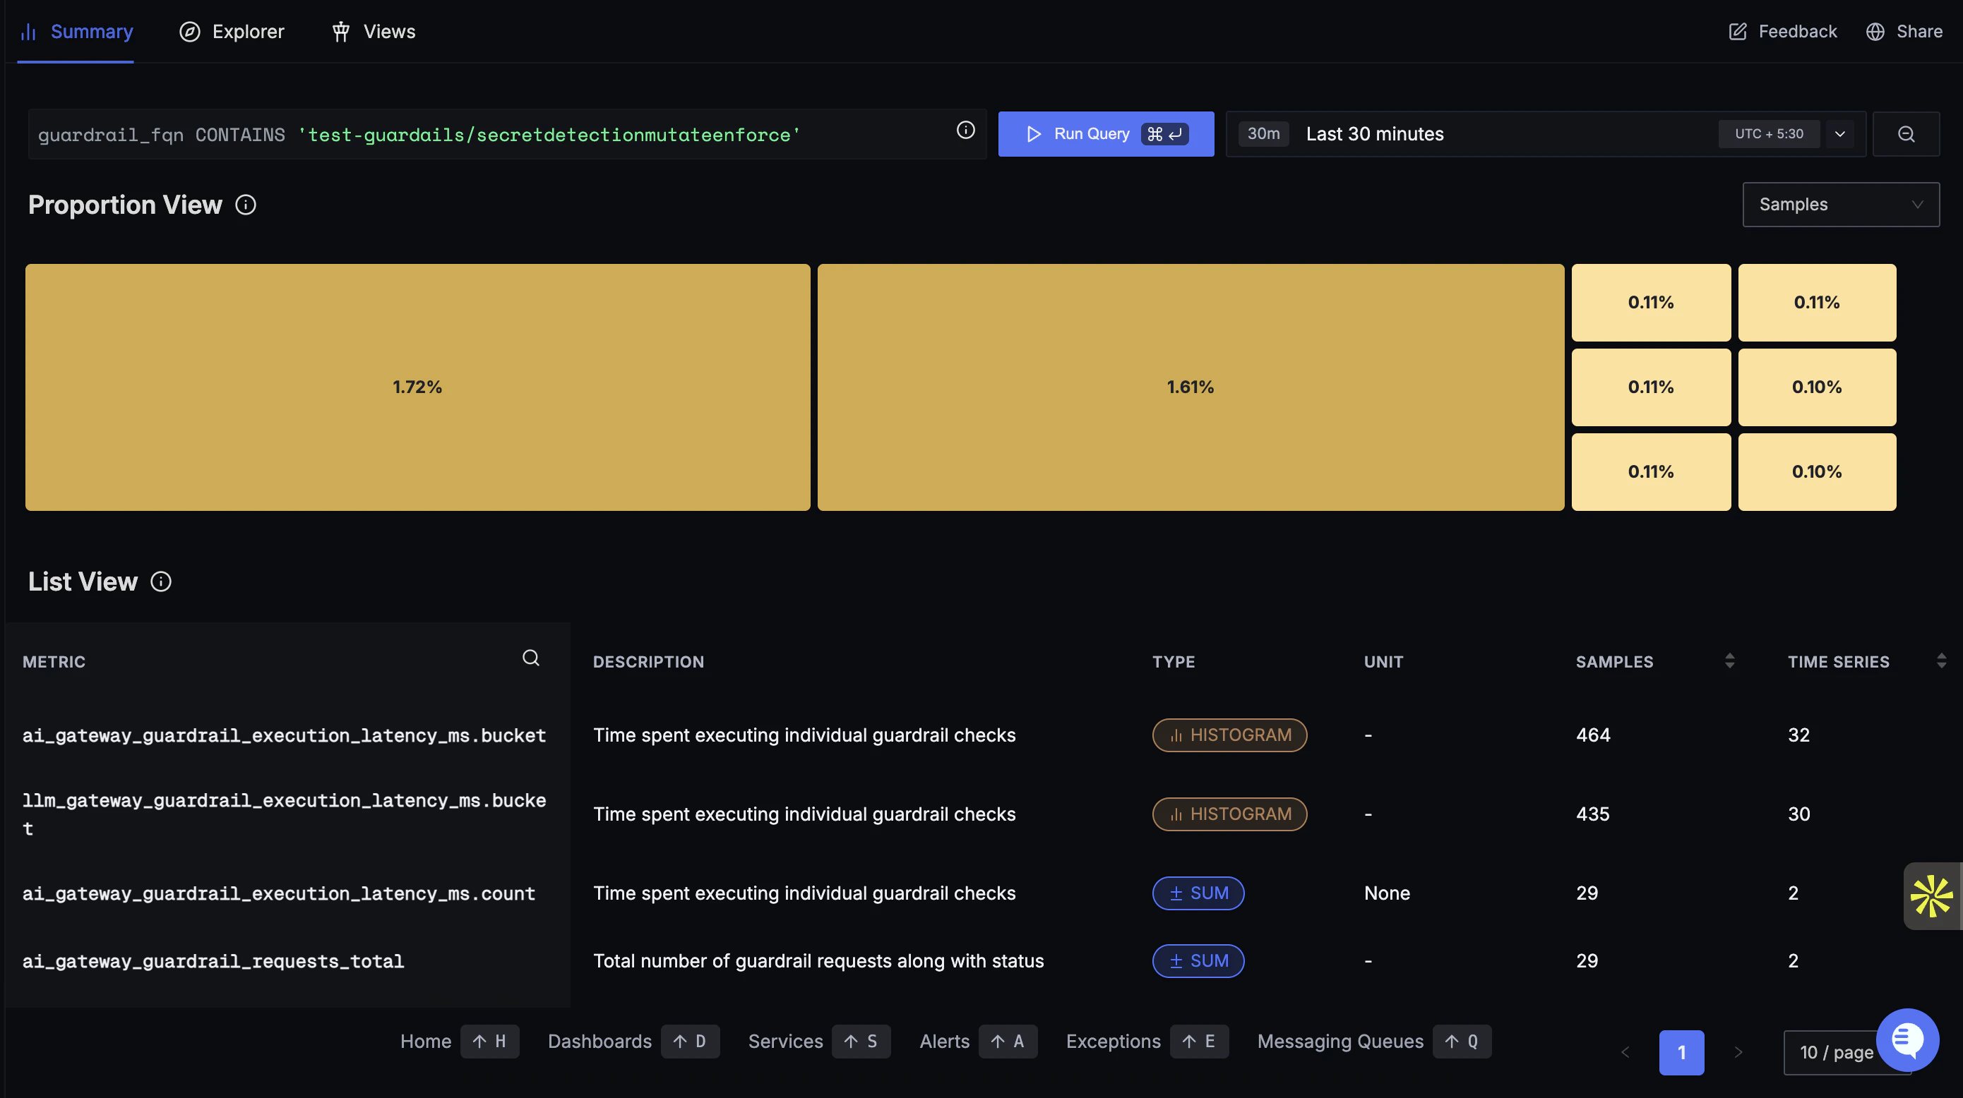This screenshot has height=1098, width=1963.
Task: Sort by the Samples column
Action: coord(1730,661)
